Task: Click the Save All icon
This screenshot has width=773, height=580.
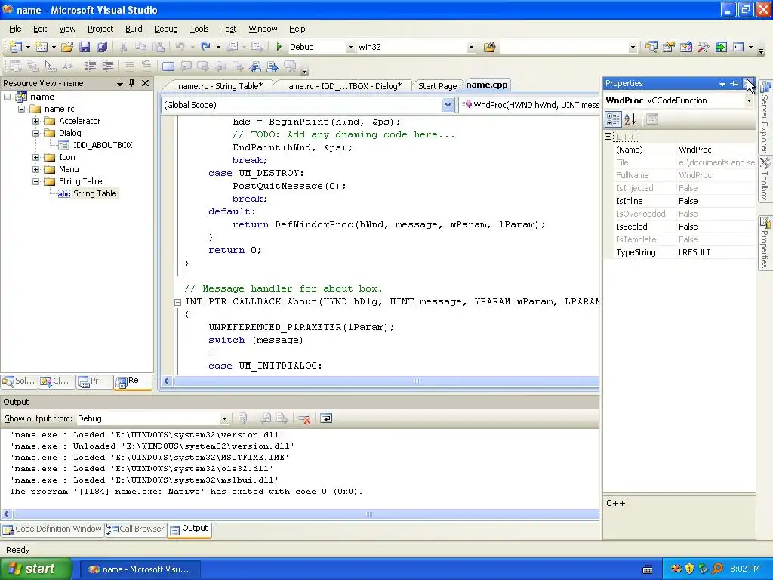Action: click(x=102, y=47)
